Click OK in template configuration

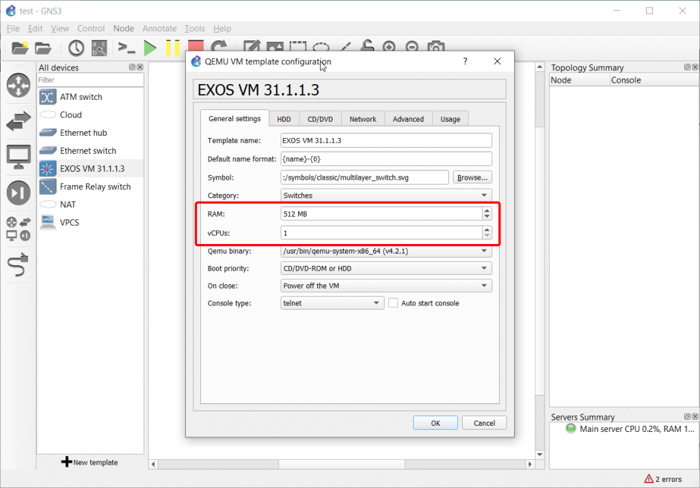(435, 423)
